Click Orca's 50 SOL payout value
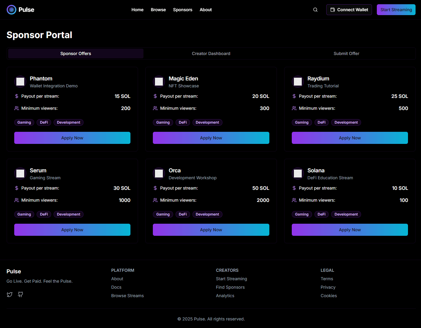 (x=261, y=188)
